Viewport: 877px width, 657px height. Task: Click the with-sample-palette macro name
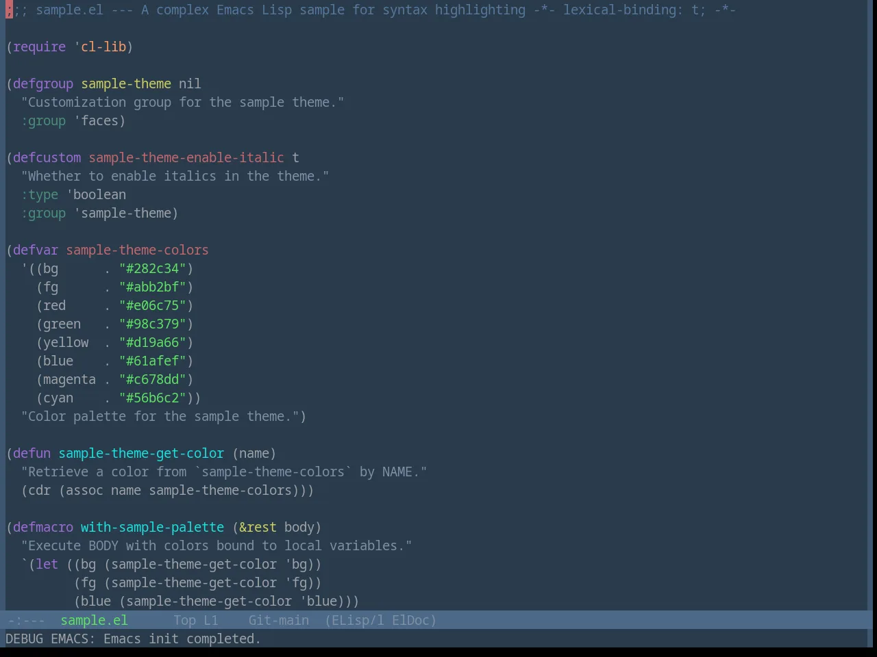(152, 527)
